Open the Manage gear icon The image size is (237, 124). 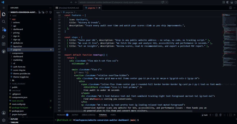pos(4,120)
